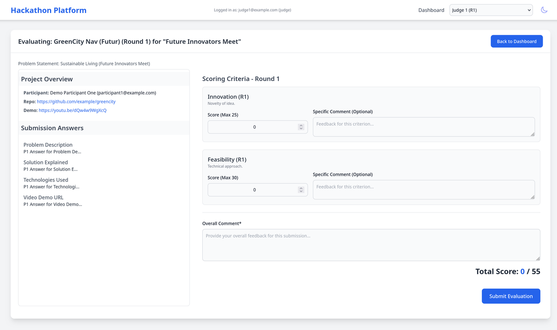
Task: Click the Hackathon Platform logo
Action: [49, 10]
